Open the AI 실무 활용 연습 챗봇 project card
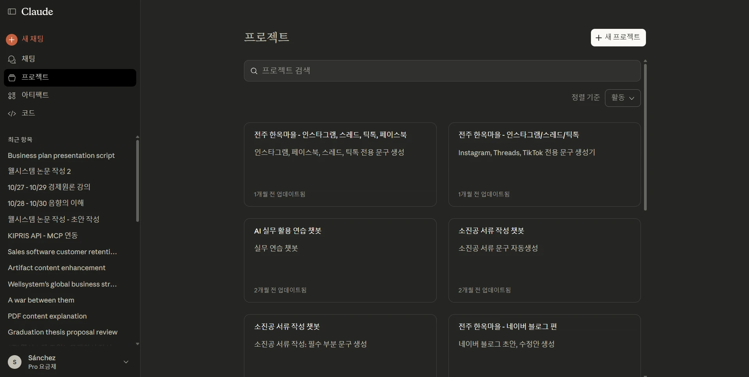The height and width of the screenshot is (377, 749). pos(340,260)
